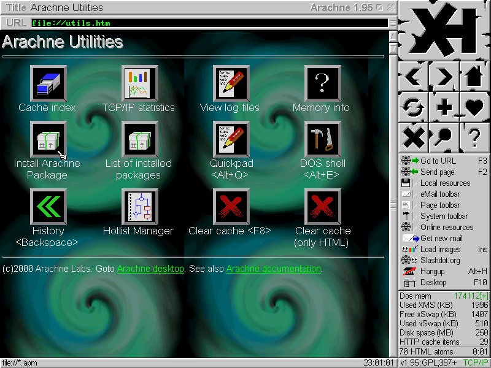Screen dimensions: 491x368
Task: Click the HTTP cache items row
Action: point(444,342)
